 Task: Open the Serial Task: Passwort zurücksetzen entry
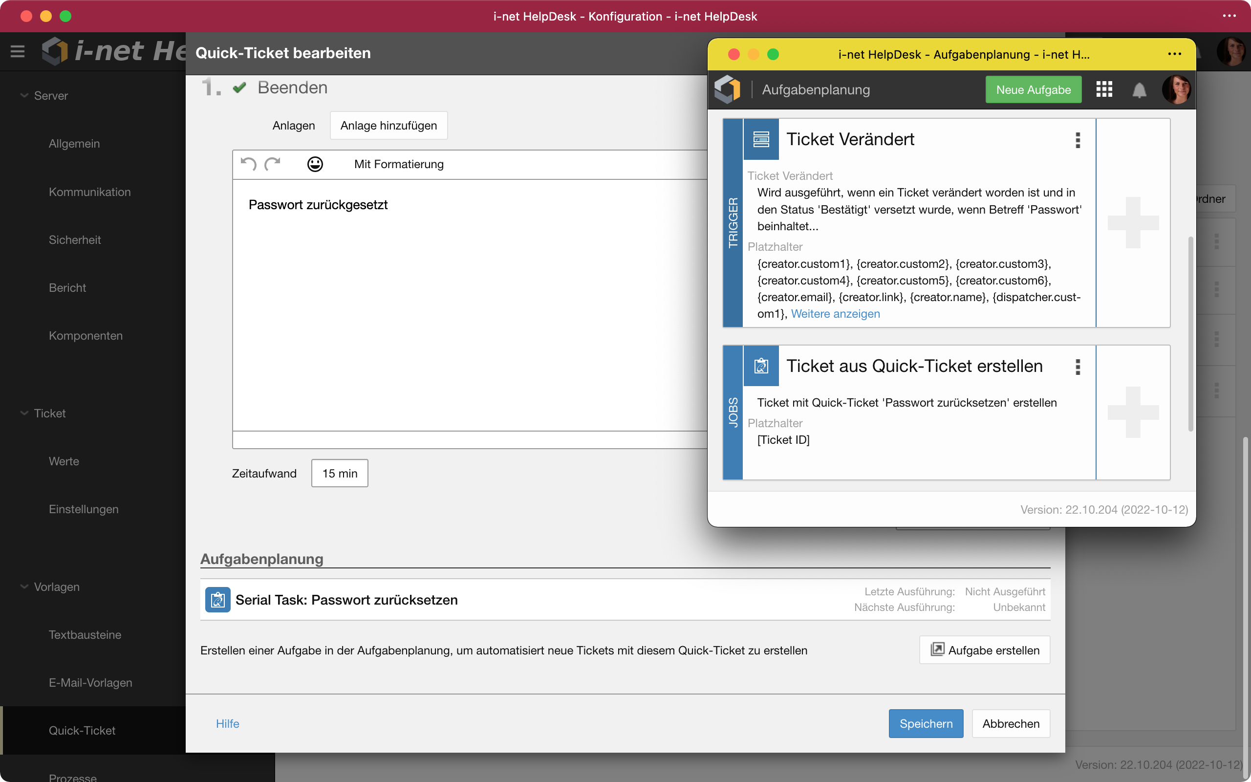pyautogui.click(x=625, y=599)
